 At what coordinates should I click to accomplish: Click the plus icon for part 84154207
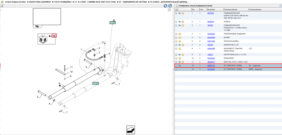176,69
